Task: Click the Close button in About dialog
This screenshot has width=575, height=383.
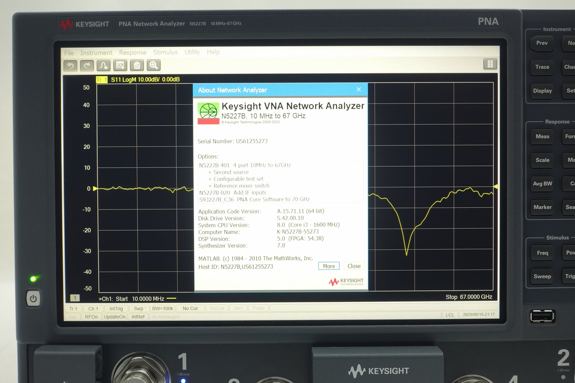Action: [x=354, y=266]
